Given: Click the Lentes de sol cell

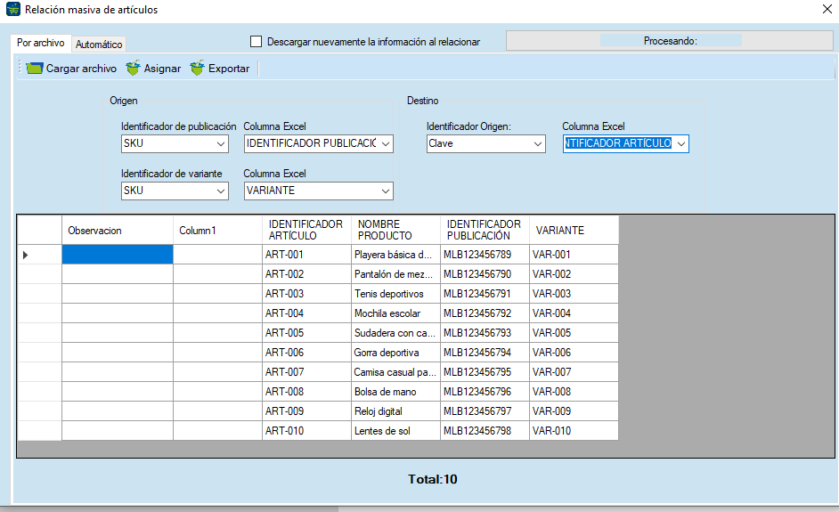Looking at the screenshot, I should [x=396, y=431].
